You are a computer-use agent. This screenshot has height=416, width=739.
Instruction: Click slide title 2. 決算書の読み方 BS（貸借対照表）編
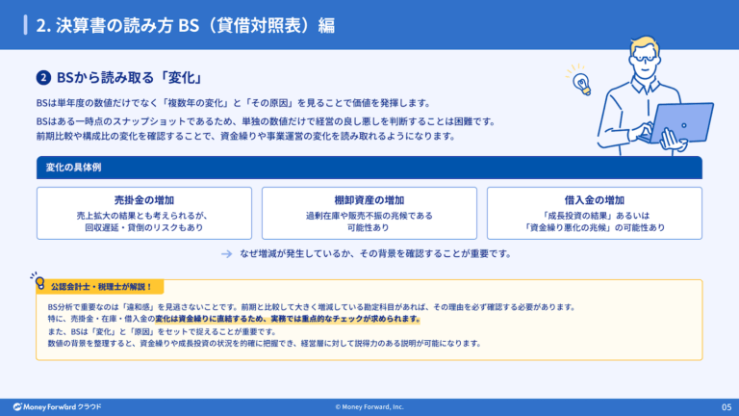point(185,25)
